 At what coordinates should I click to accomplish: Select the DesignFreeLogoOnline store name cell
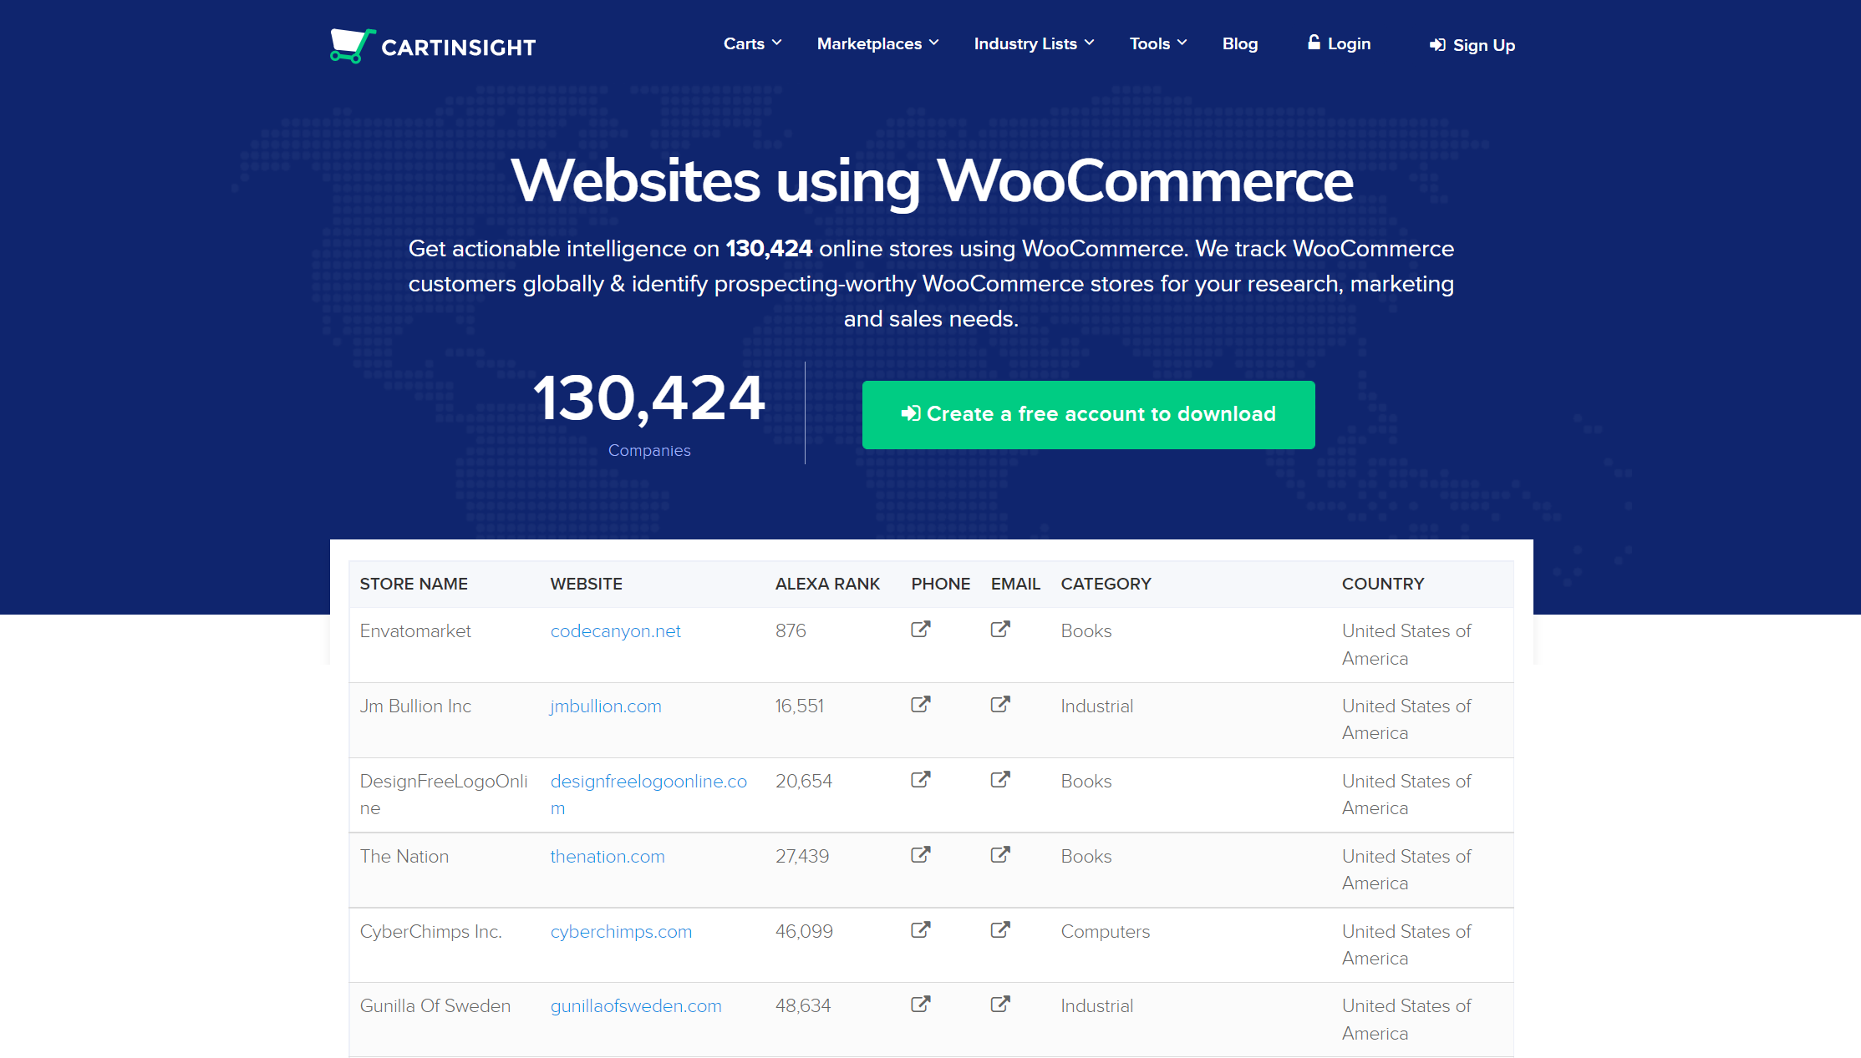click(x=444, y=794)
